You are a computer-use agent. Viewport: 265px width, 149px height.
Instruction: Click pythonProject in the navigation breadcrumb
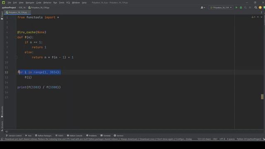(x=9, y=7)
